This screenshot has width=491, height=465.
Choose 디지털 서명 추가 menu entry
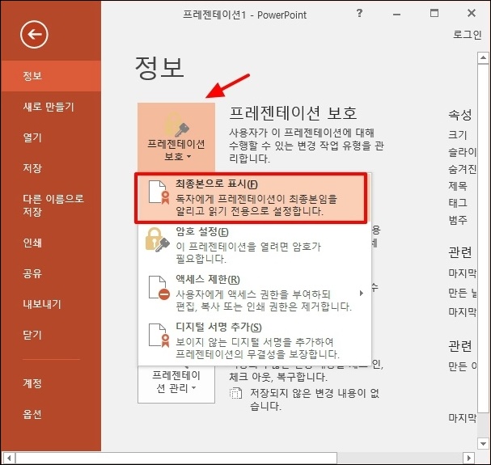pos(254,341)
